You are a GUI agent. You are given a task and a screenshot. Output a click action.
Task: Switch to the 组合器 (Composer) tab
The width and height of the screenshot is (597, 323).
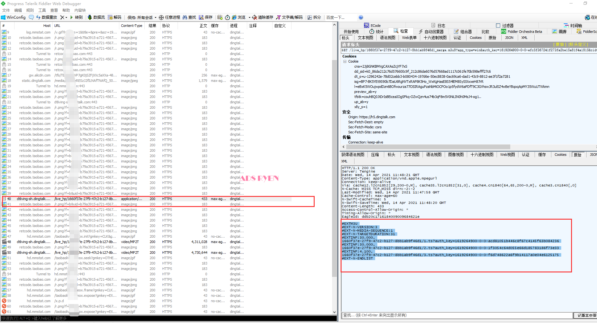(463, 32)
